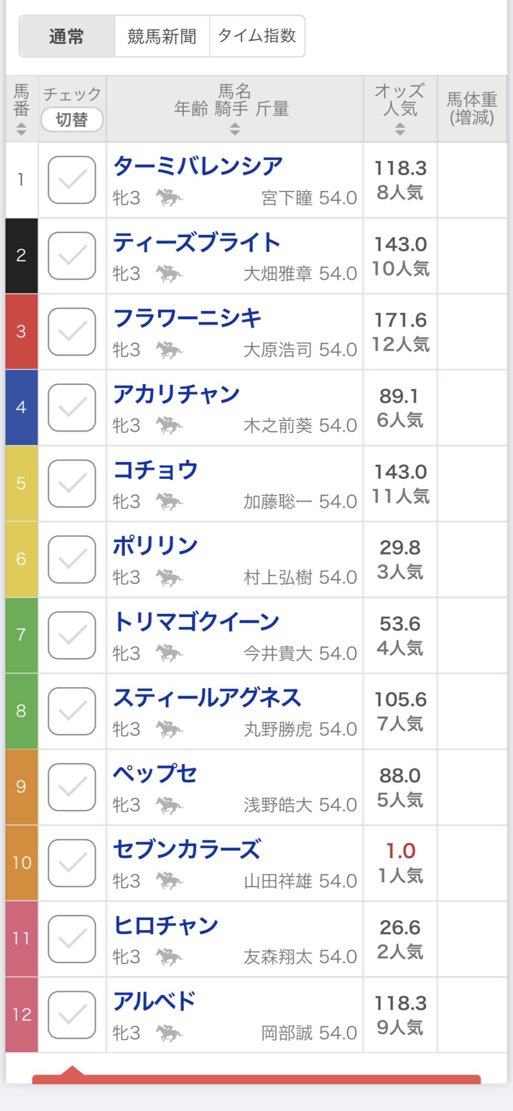Switch to the 競馬新聞 tab

tap(162, 37)
